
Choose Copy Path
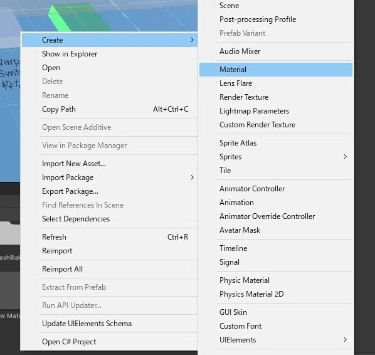(110, 109)
